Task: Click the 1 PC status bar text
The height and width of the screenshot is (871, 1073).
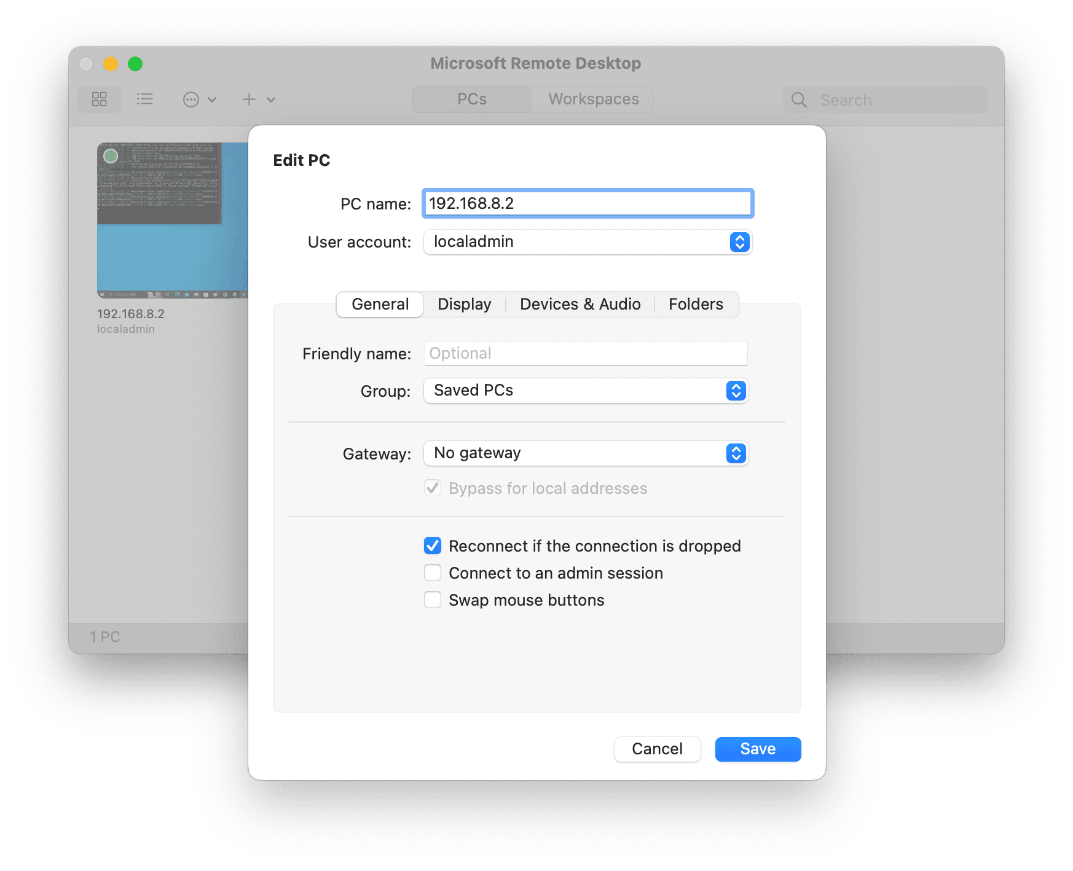Action: pyautogui.click(x=105, y=637)
